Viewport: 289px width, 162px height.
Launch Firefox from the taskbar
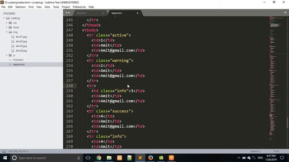coord(150,158)
